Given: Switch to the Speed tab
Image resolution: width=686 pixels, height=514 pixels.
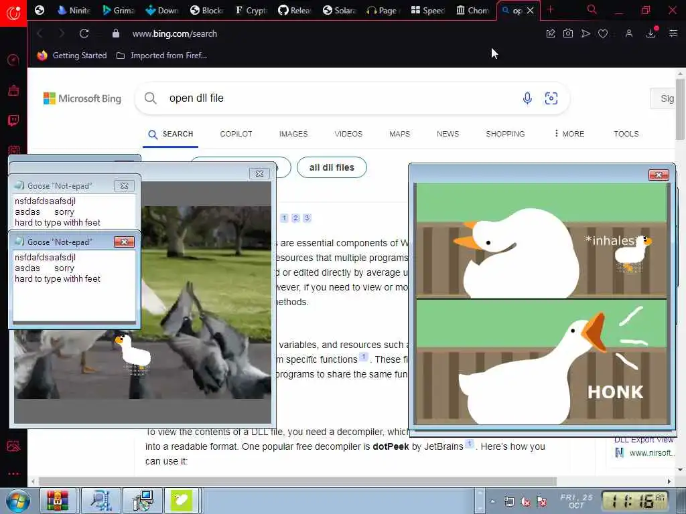Looking at the screenshot, I should coord(428,10).
